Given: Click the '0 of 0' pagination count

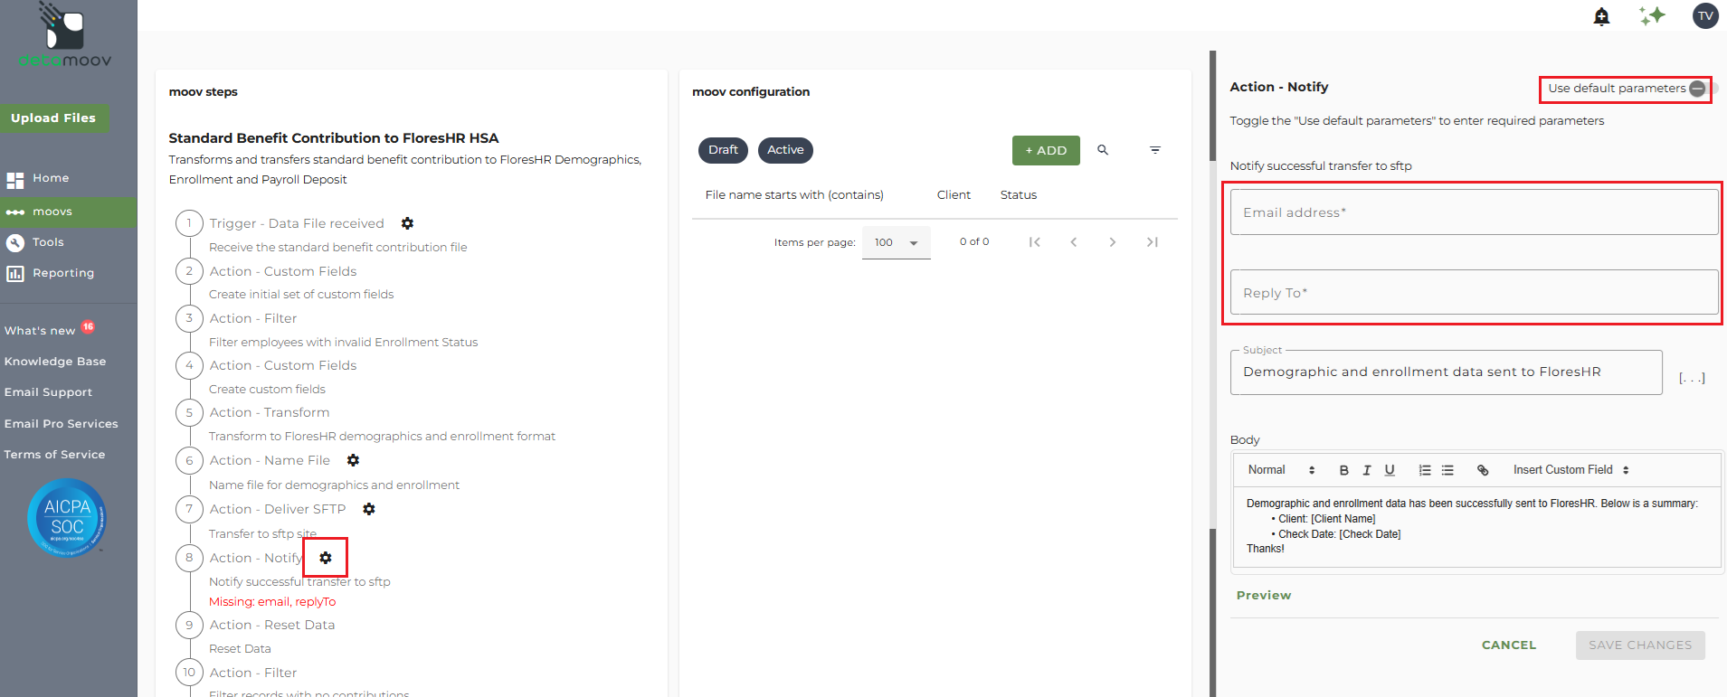Looking at the screenshot, I should coord(974,242).
